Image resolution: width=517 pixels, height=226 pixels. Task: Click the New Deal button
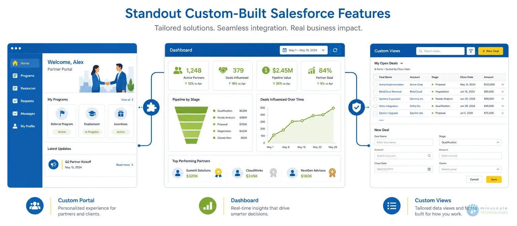tap(491, 51)
